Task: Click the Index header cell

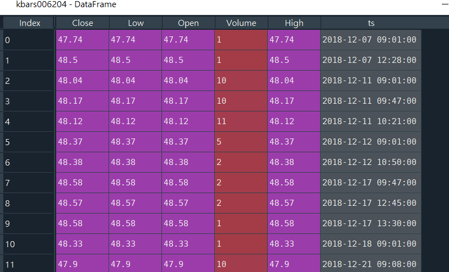Action: (x=28, y=23)
